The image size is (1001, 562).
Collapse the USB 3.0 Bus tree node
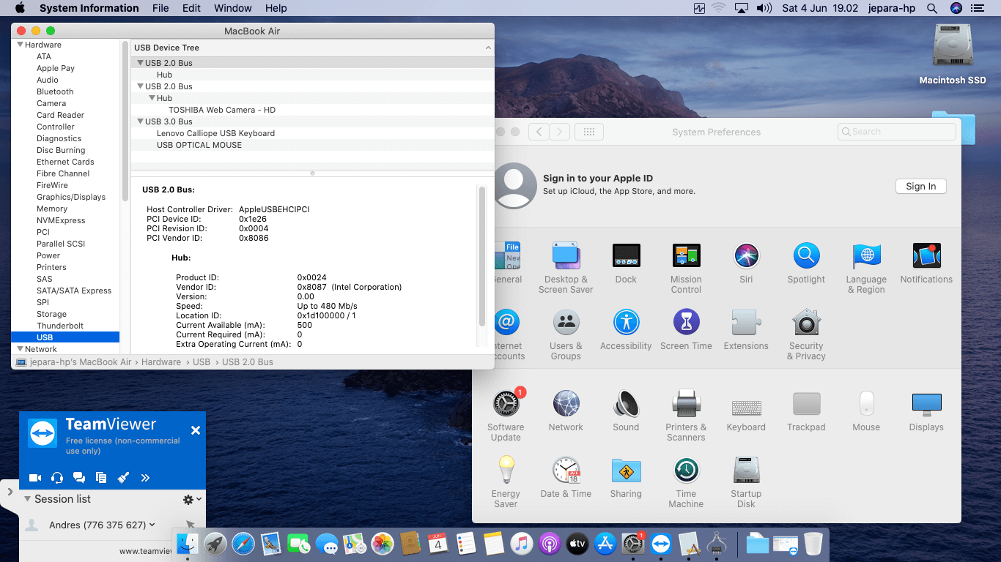(140, 121)
